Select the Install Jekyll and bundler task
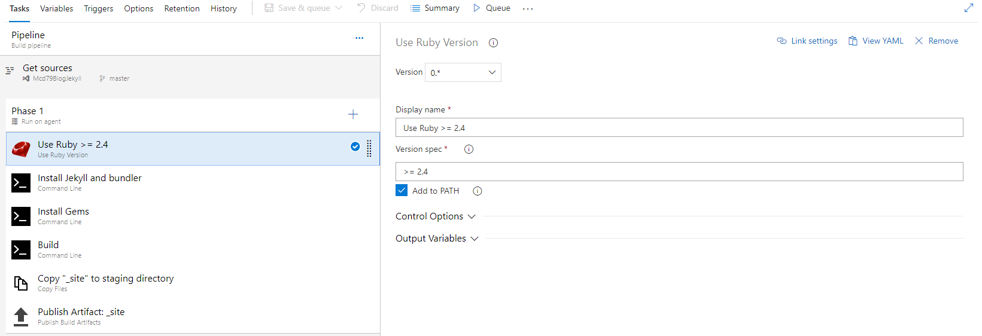982x336 pixels. pos(90,182)
